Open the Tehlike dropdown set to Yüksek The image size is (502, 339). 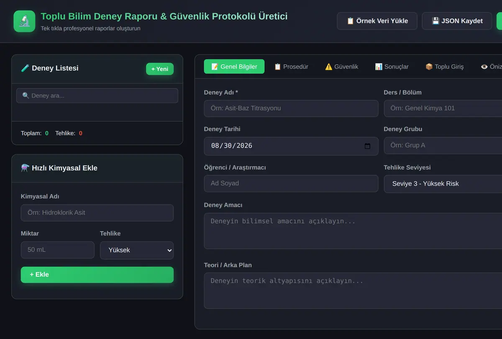(137, 250)
